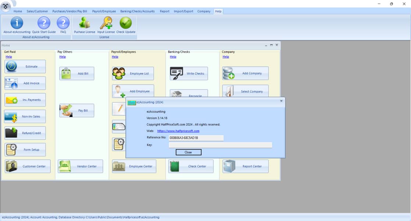Open the FAQ help icon
411x221 pixels.
click(63, 25)
